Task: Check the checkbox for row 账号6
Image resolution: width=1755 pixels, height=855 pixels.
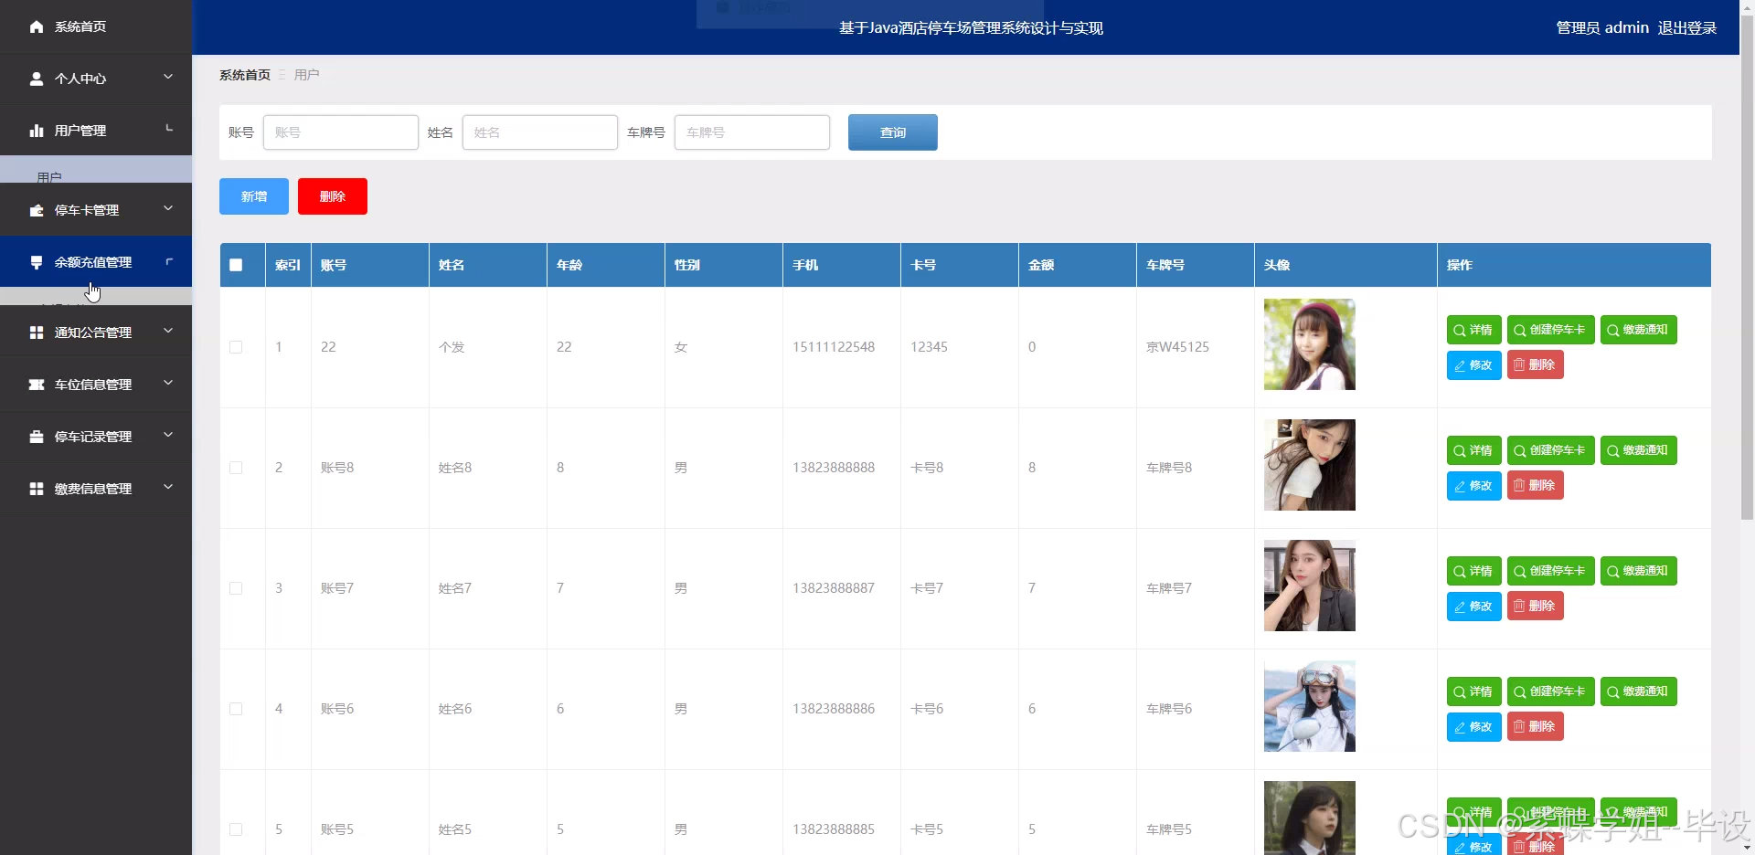Action: pos(236,709)
